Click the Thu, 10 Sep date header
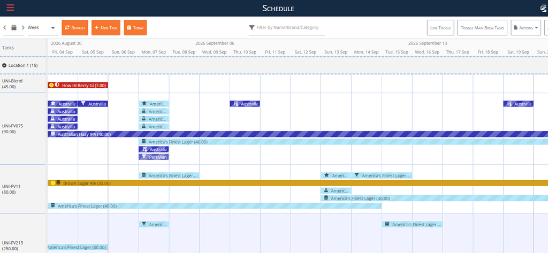The width and height of the screenshot is (548, 253). point(245,52)
